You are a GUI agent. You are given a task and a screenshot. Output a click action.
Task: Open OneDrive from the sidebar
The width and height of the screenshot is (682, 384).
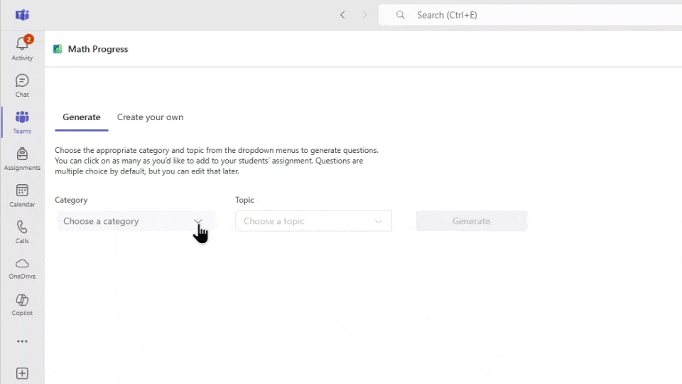[22, 265]
